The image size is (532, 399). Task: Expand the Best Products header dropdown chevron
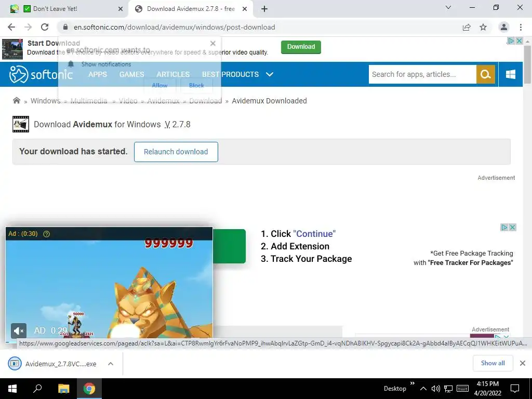coord(270,74)
